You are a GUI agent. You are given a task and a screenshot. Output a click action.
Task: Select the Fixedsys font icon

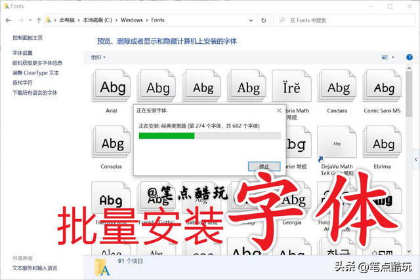111,198
